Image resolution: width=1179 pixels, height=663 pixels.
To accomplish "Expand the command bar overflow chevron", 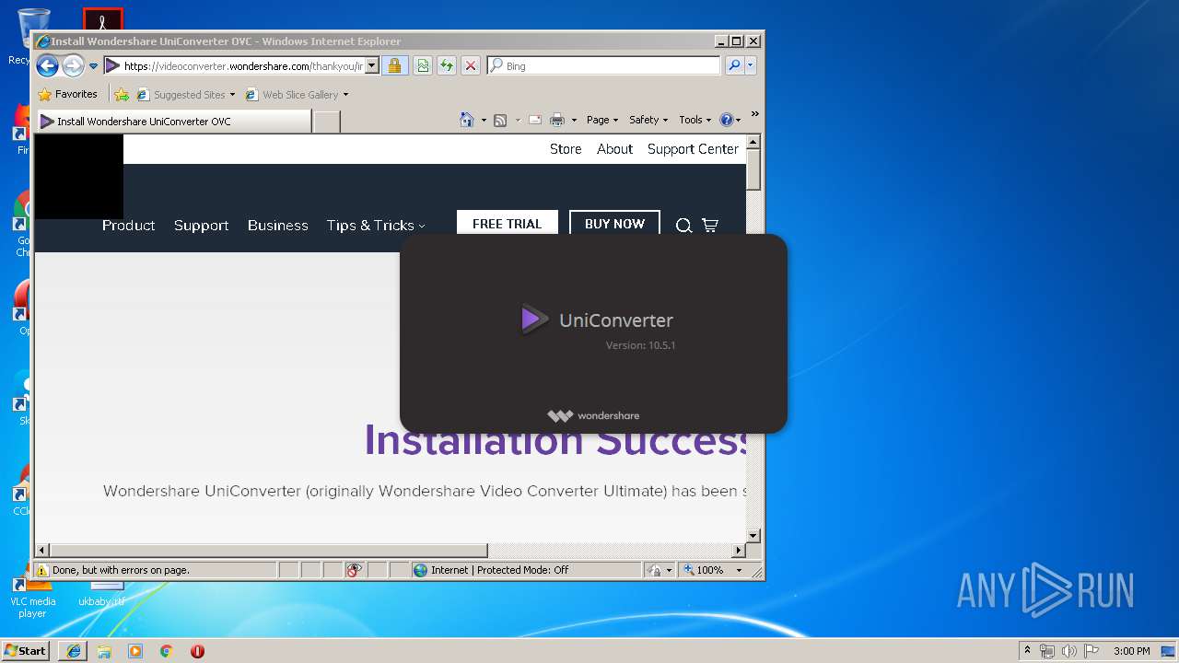I will tap(754, 115).
